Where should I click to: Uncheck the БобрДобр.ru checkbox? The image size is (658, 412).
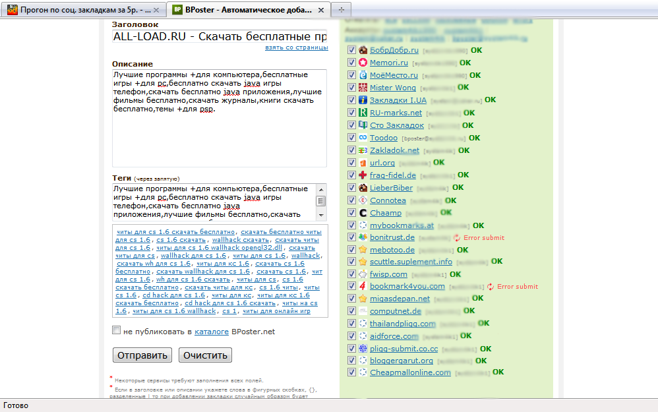351,50
